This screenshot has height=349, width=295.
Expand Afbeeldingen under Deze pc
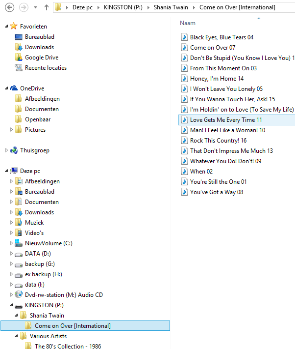[11, 181]
